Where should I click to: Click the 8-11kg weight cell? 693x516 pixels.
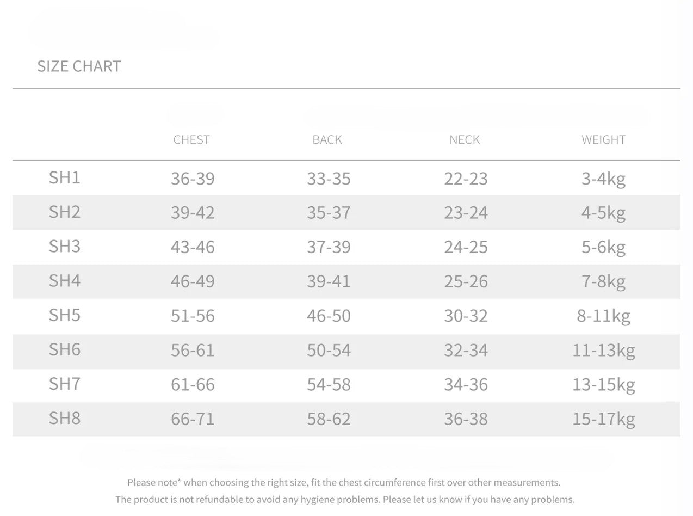pos(603,316)
